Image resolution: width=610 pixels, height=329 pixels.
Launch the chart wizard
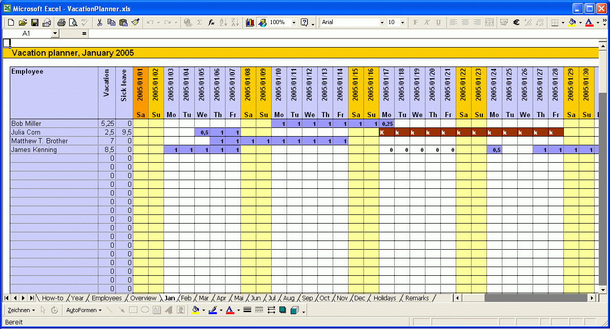pos(250,23)
